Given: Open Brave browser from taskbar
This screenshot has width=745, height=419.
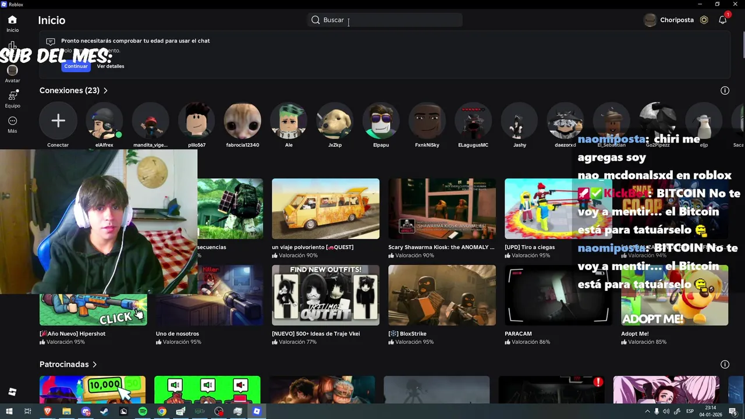Looking at the screenshot, I should click(x=47, y=411).
